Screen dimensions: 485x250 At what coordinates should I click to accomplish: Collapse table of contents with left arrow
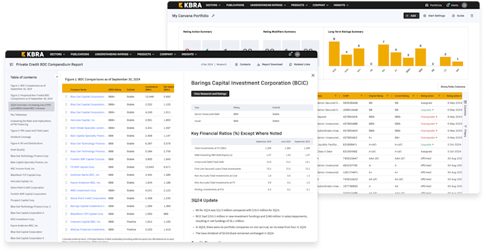pyautogui.click(x=57, y=76)
